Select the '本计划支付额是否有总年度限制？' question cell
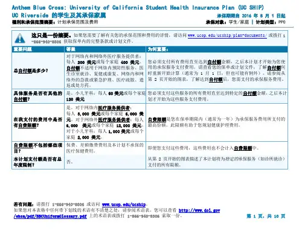 (38, 162)
